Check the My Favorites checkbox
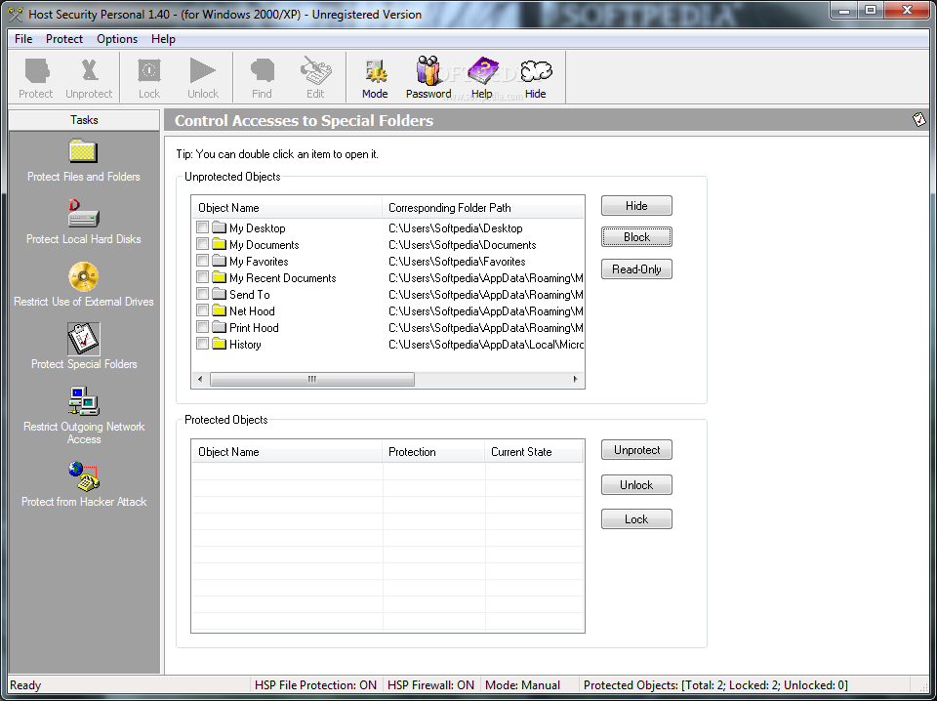The width and height of the screenshot is (937, 701). click(203, 261)
